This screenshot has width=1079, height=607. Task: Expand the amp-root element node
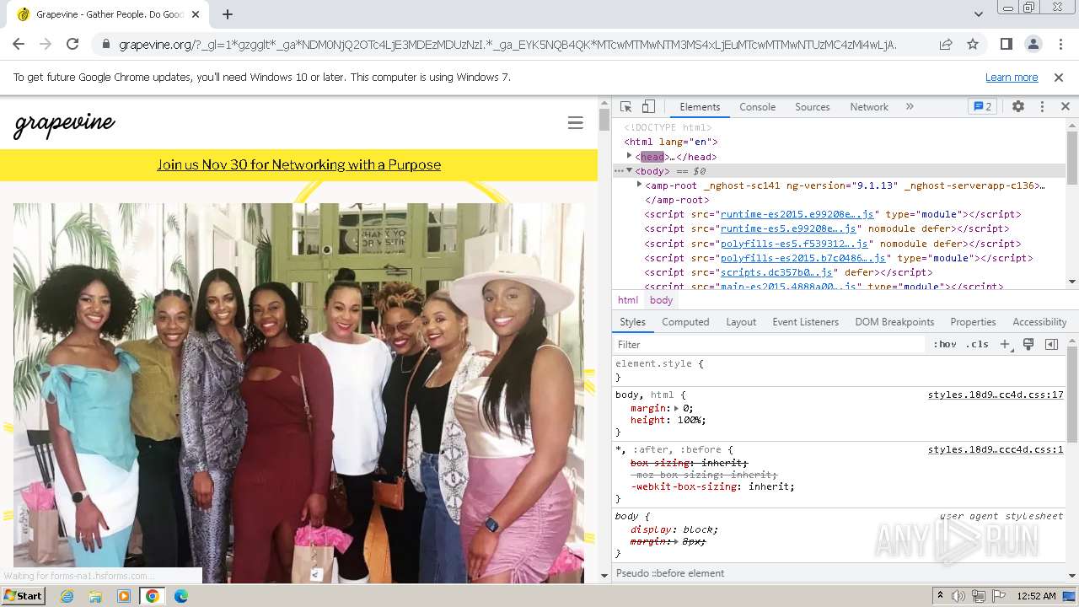(x=639, y=185)
